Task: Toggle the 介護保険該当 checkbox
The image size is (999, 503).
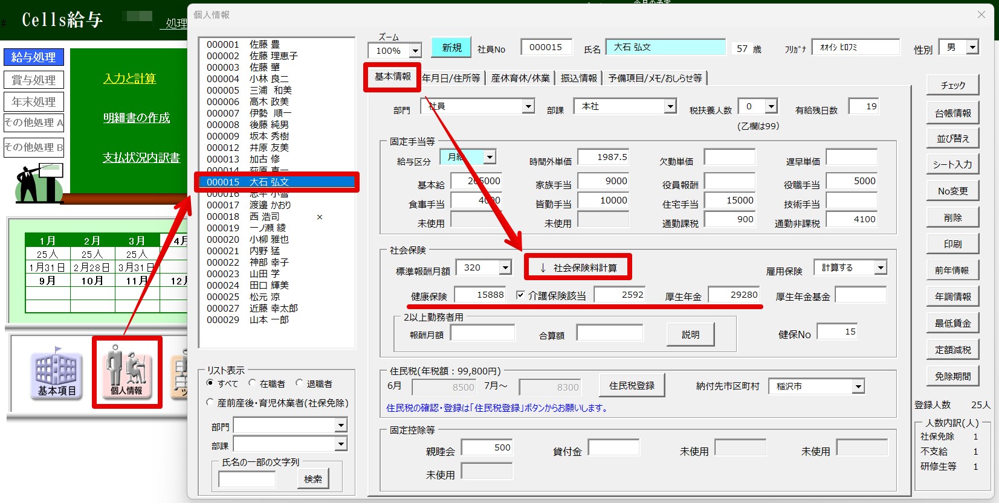Action: [520, 295]
